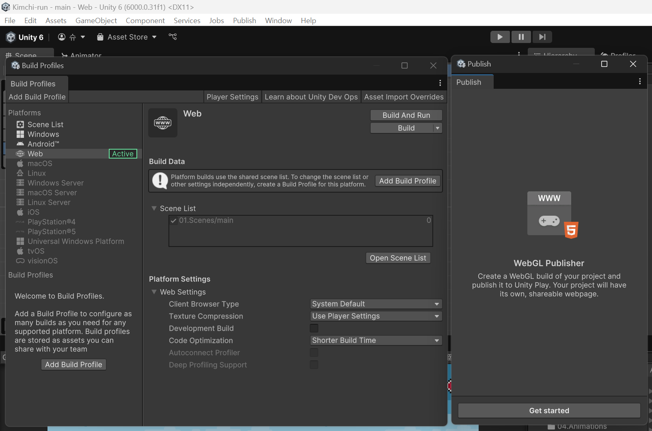Select the Android platform icon

click(20, 144)
